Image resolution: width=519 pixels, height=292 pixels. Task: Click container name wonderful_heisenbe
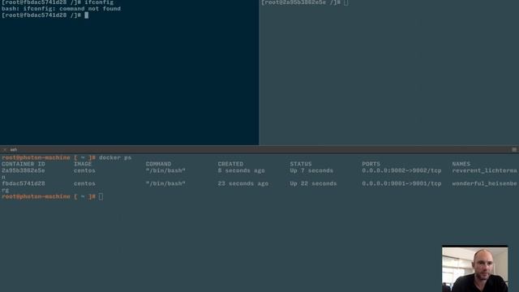click(485, 183)
